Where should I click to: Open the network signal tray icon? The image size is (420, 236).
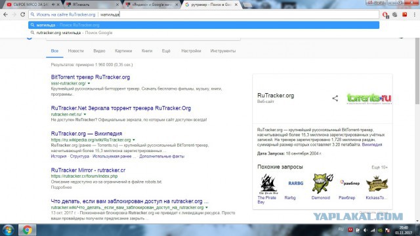[373, 230]
